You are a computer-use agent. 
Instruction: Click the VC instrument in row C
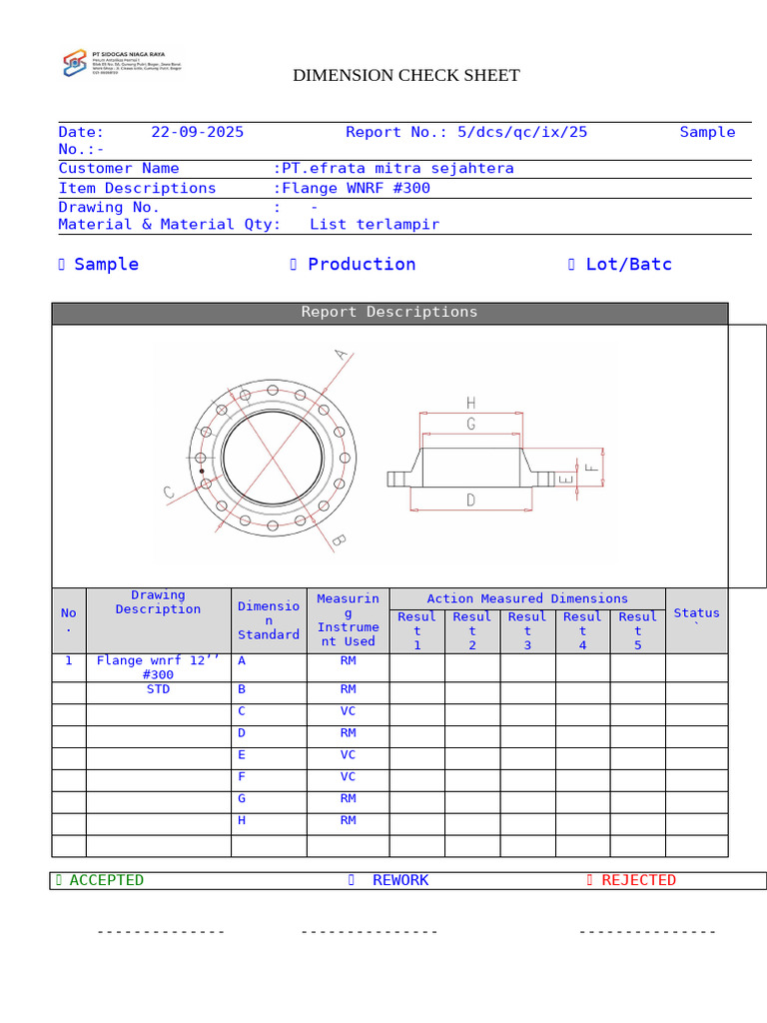click(x=349, y=711)
